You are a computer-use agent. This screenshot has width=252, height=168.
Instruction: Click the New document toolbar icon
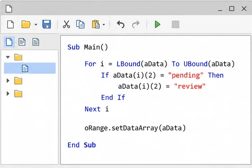click(x=10, y=24)
